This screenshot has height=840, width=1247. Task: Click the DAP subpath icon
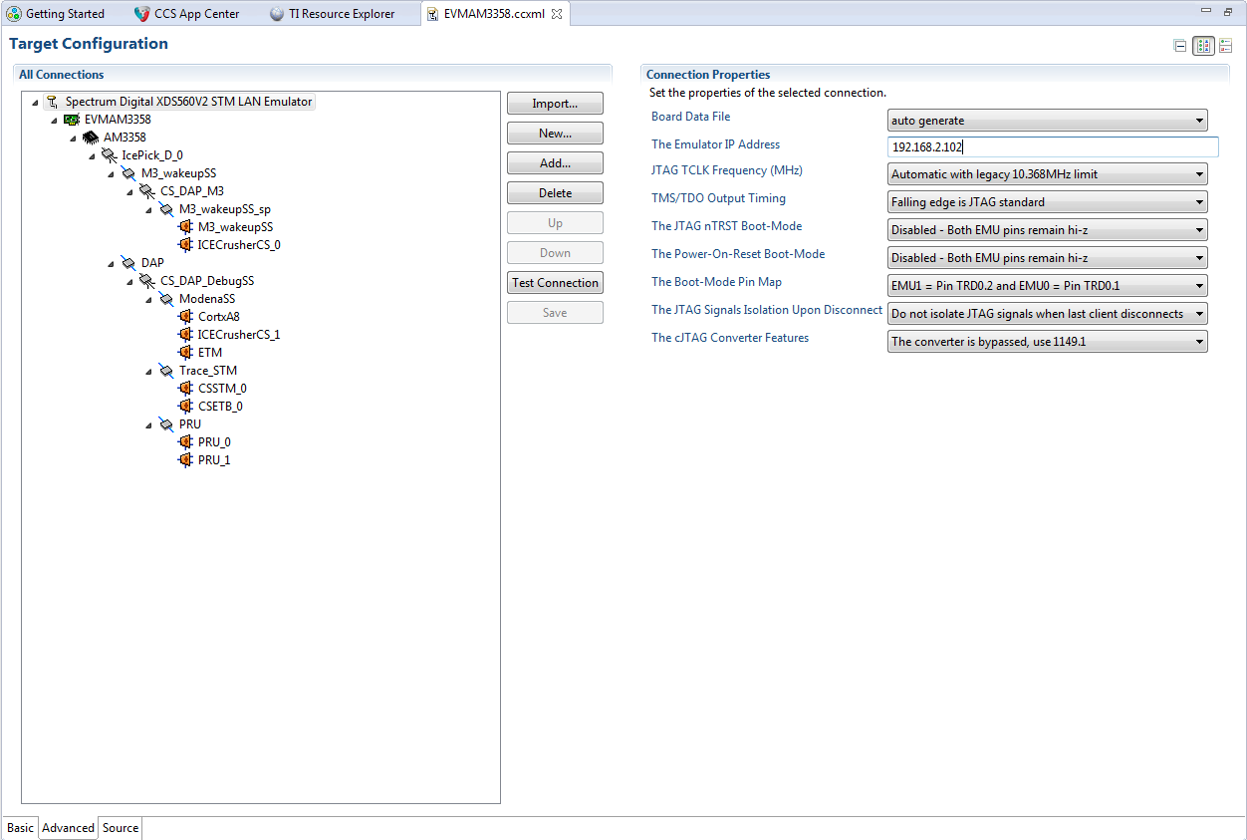coord(128,263)
